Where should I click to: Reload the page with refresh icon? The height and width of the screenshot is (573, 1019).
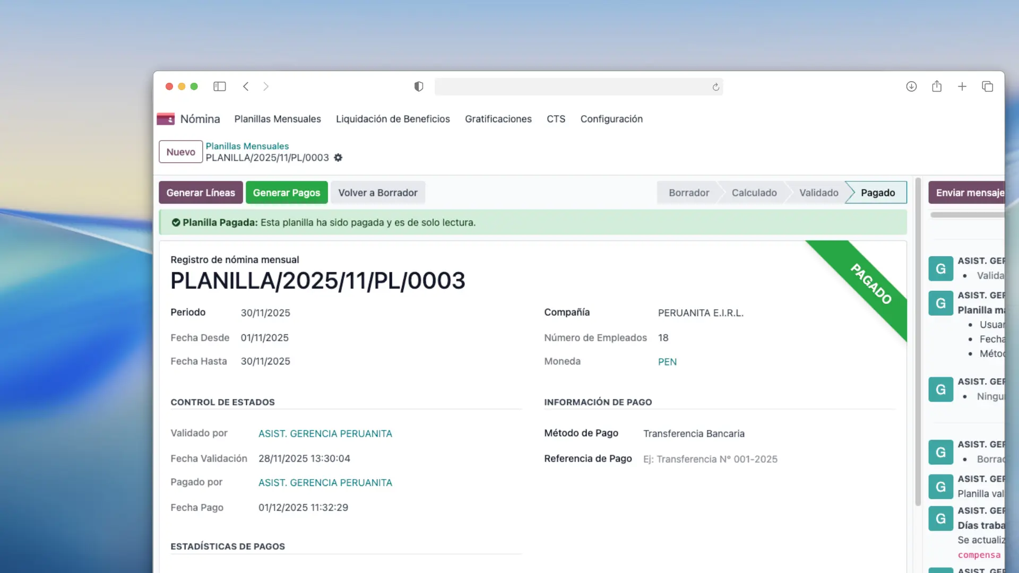click(x=715, y=87)
